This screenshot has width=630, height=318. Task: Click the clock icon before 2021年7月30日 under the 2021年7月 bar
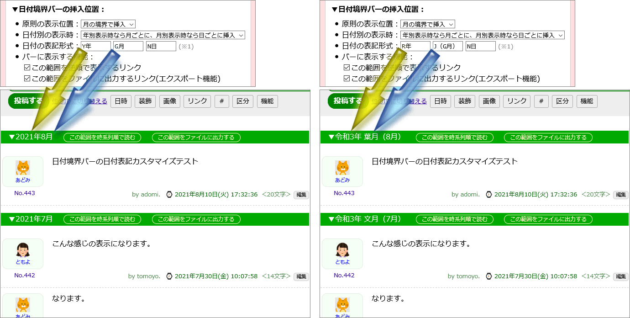pos(169,276)
